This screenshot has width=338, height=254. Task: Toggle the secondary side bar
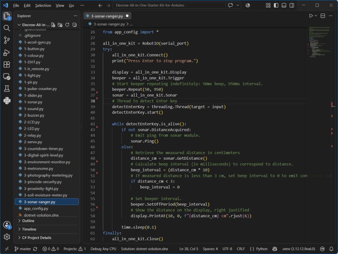point(292,5)
